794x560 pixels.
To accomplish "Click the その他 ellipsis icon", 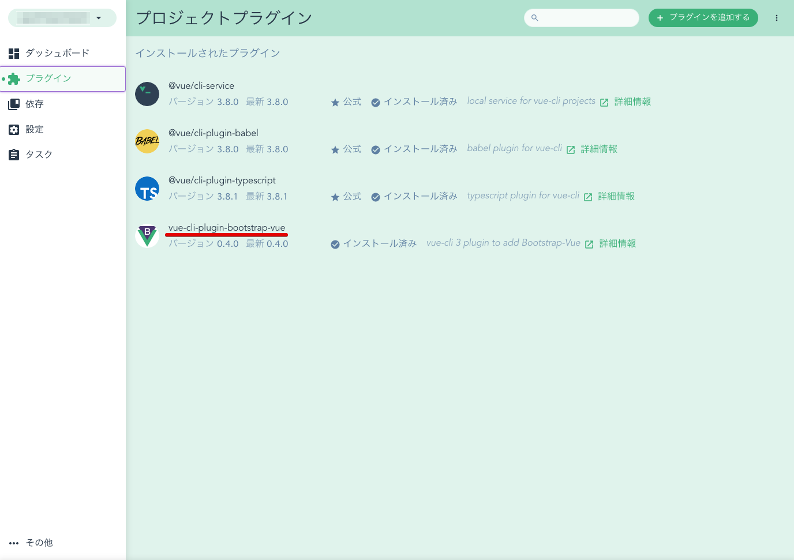I will (x=14, y=543).
